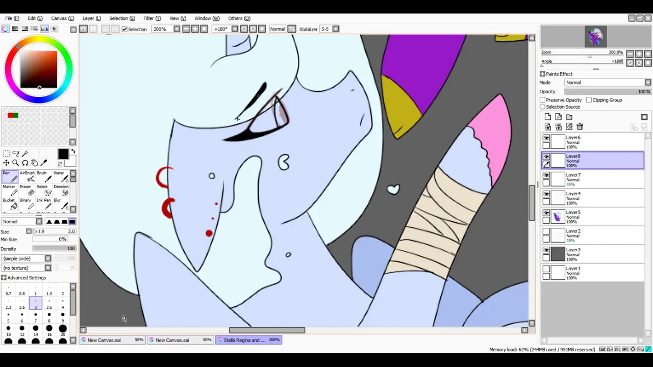The image size is (653, 367).
Task: Enable Clipping Group checkbox
Action: pyautogui.click(x=589, y=100)
